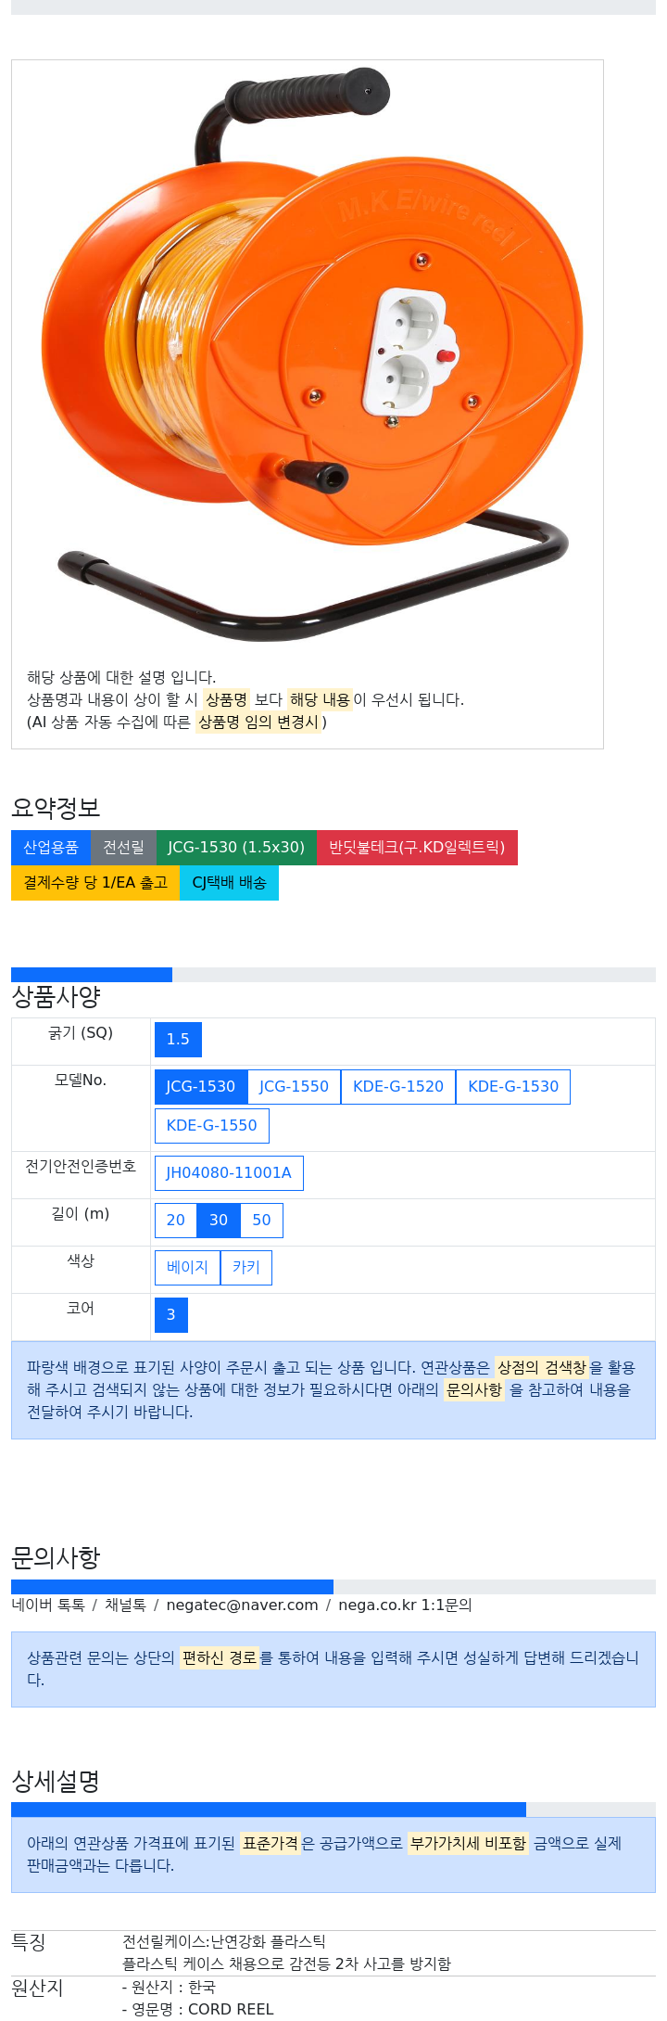667x2021 pixels.
Task: Select model KDE-G-1550
Action: (212, 1126)
